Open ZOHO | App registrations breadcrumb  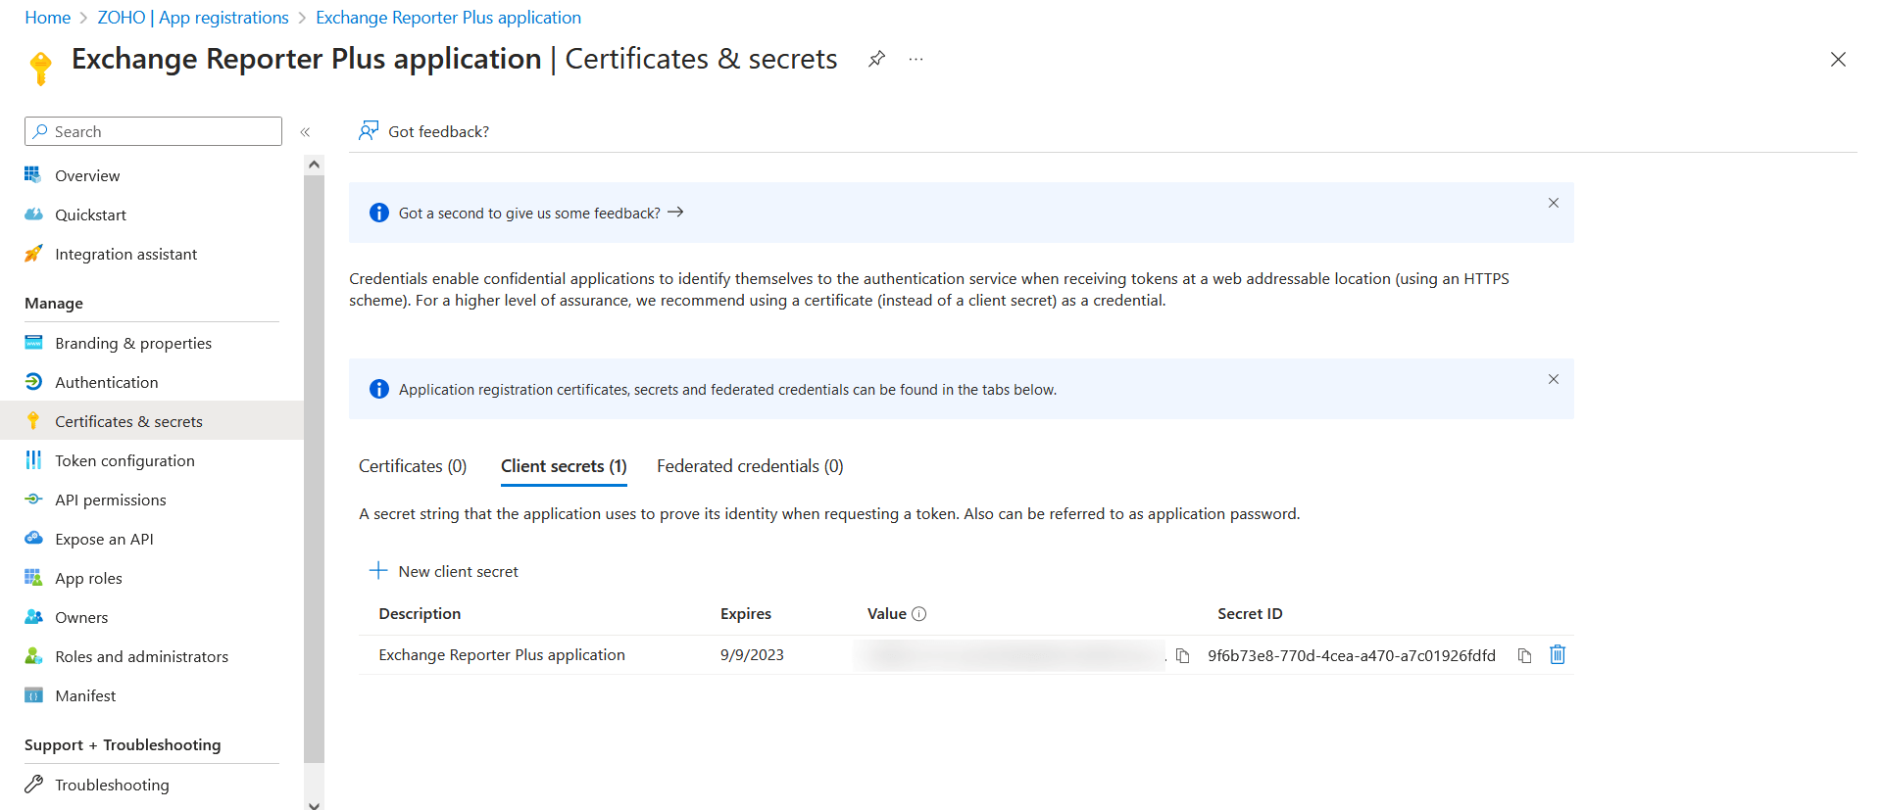point(193,18)
